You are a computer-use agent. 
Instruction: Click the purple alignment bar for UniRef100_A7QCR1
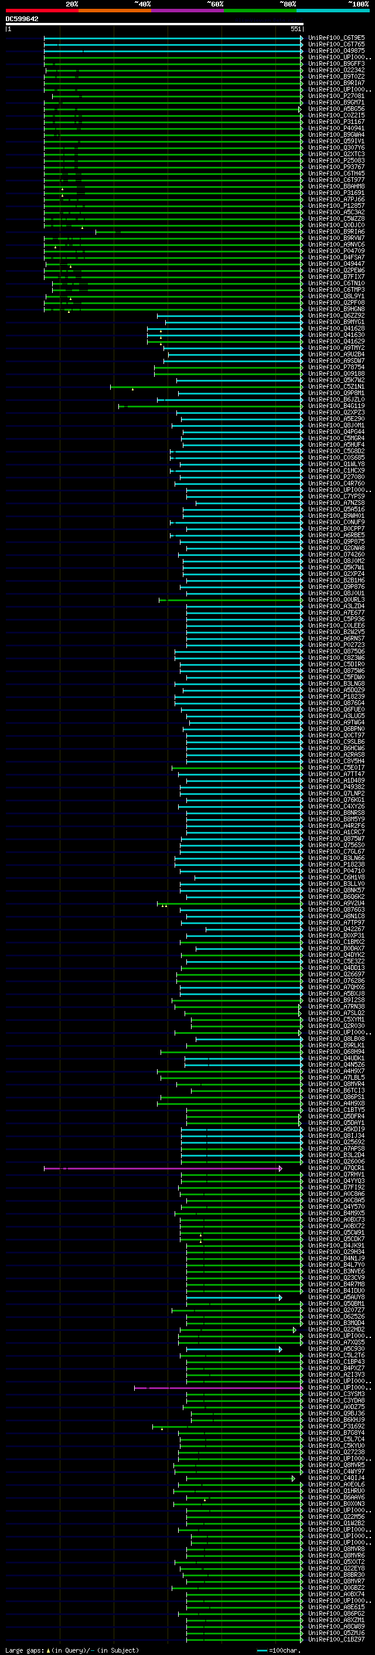(163, 1169)
